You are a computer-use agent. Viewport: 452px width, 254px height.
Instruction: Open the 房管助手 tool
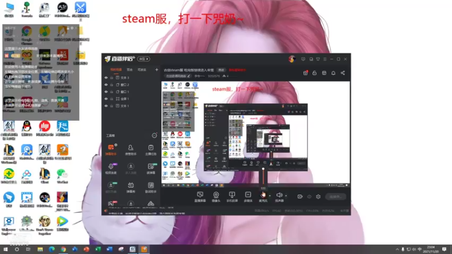tap(131, 150)
